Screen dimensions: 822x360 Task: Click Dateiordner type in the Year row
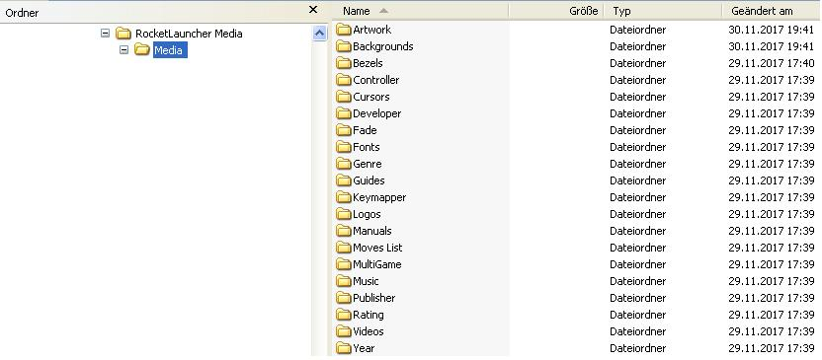(637, 348)
